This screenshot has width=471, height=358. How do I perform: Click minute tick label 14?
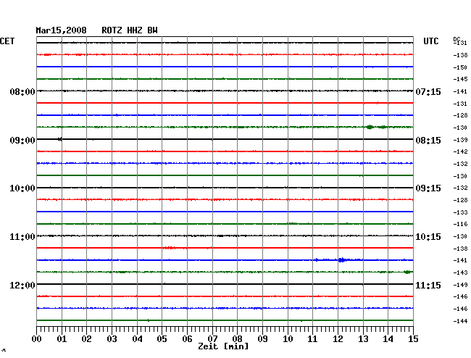(388, 339)
